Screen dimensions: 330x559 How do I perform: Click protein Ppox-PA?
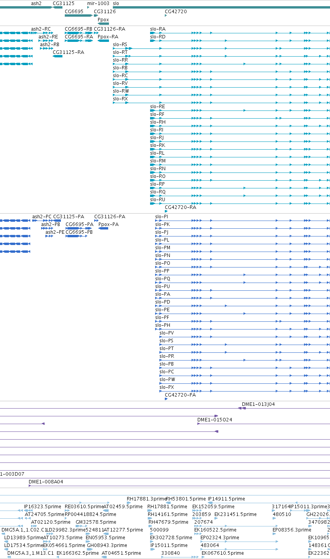109,224
